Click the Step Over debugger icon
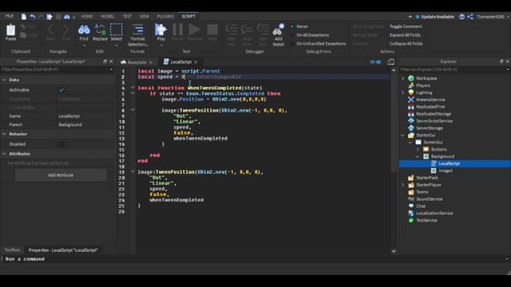 pyautogui.click(x=247, y=29)
